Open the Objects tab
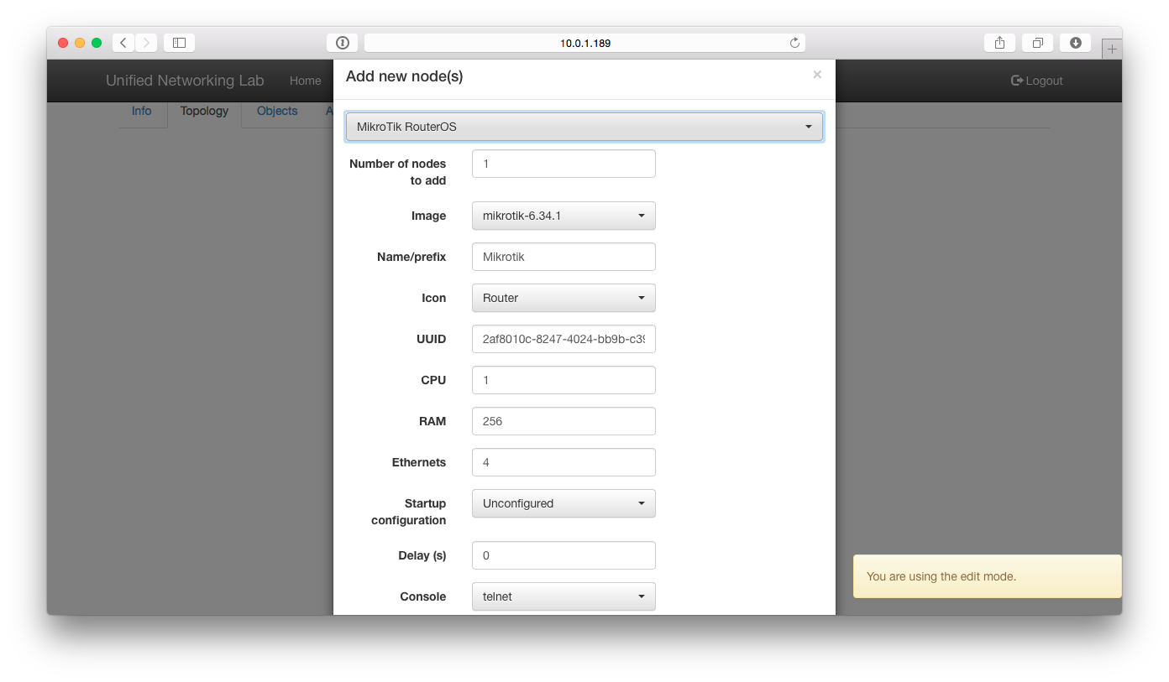Screen dimensions: 1169x682 [x=277, y=112]
